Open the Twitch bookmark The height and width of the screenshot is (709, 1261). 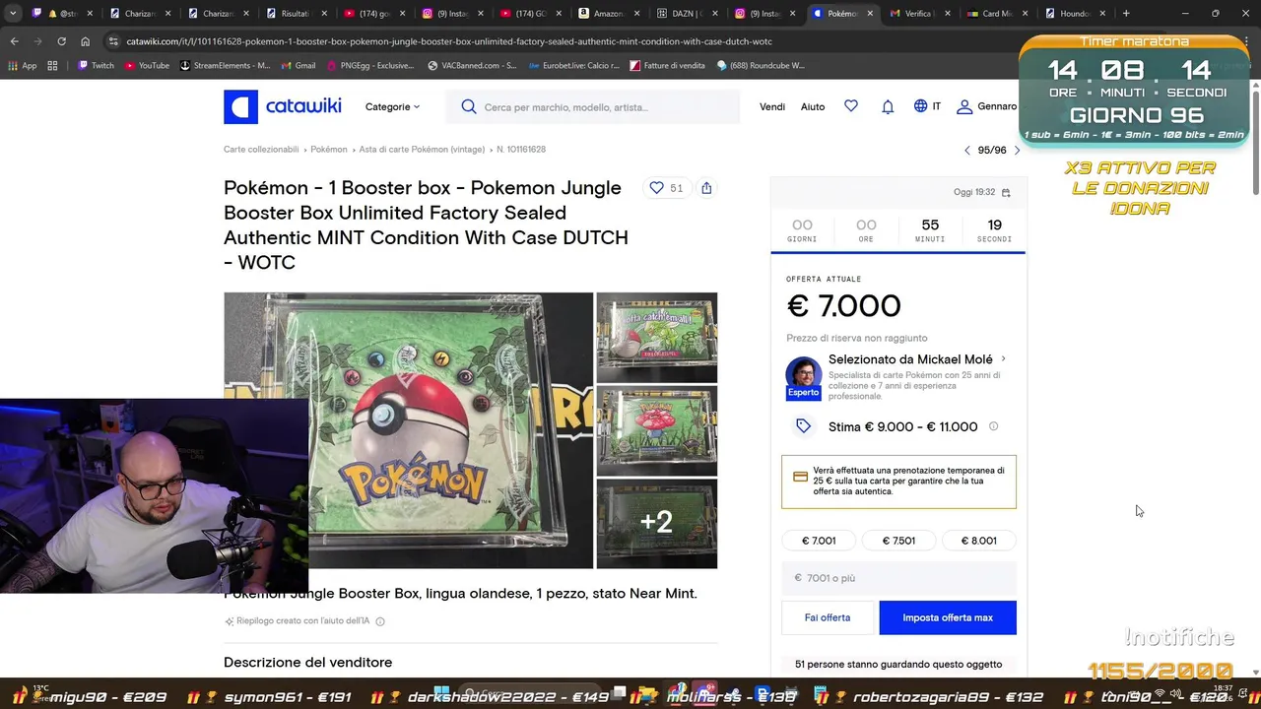(x=96, y=66)
